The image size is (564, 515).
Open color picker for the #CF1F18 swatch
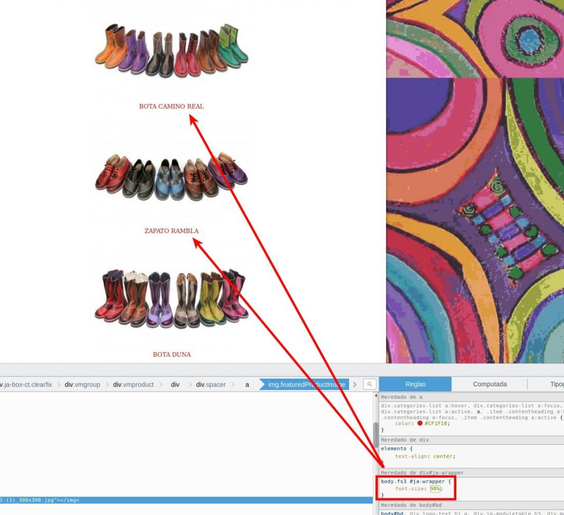coord(420,423)
